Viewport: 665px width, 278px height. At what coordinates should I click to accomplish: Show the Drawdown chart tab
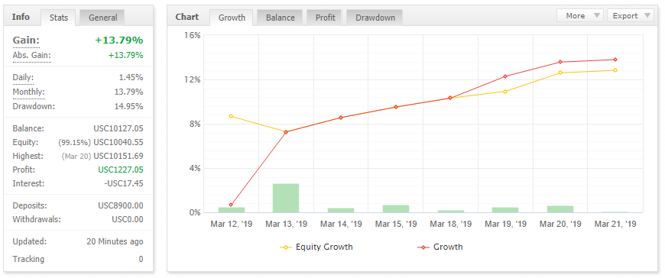(x=375, y=18)
